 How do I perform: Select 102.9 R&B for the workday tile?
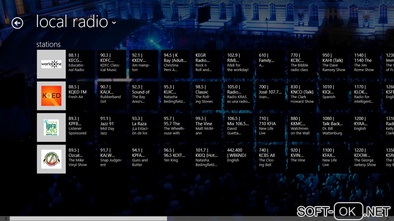point(239,64)
